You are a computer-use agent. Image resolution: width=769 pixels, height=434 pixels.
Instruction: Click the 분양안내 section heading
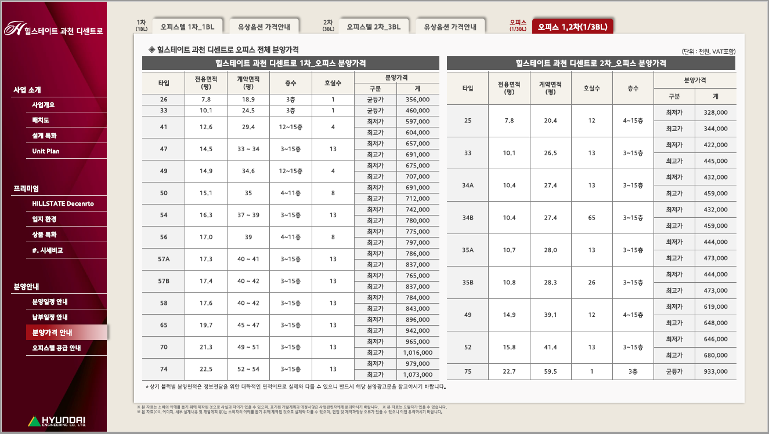[x=26, y=287]
